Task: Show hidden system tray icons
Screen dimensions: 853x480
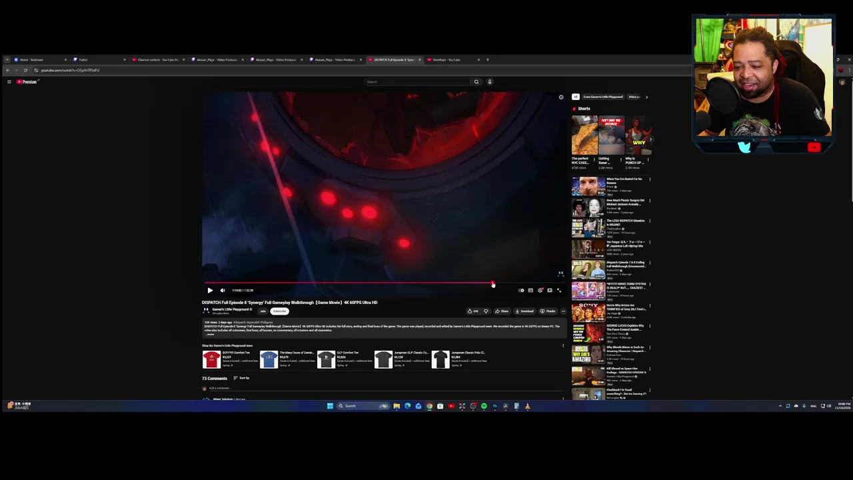Action: pyautogui.click(x=780, y=406)
